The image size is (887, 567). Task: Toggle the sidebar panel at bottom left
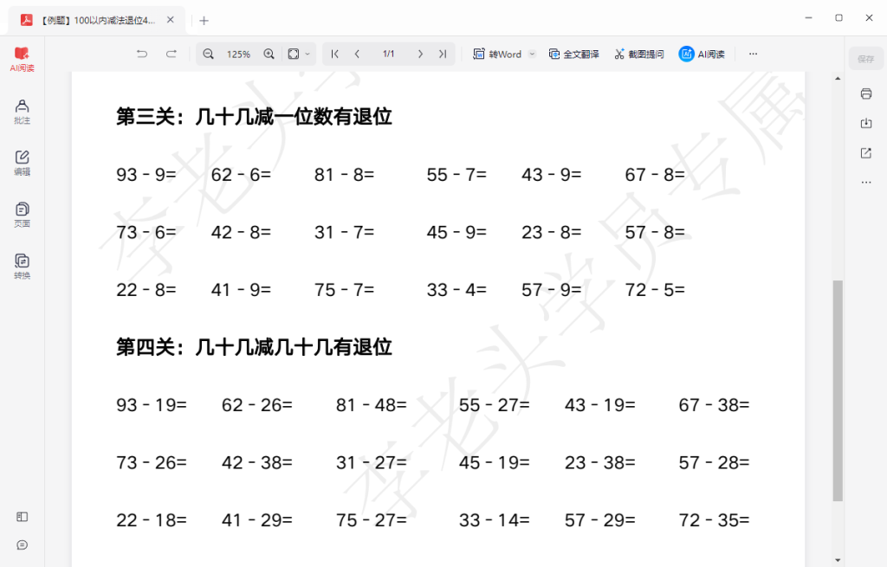[x=22, y=517]
